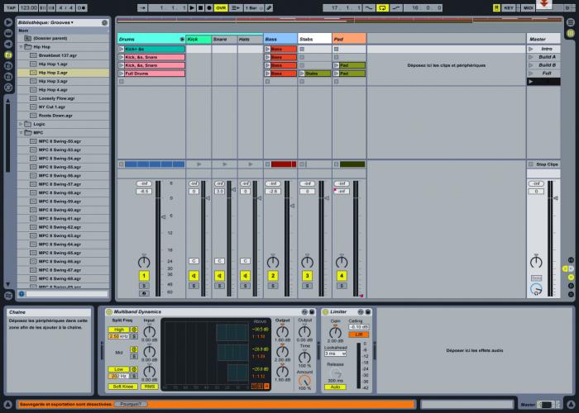Click the global Record button
The height and width of the screenshot is (413, 579).
209,7
